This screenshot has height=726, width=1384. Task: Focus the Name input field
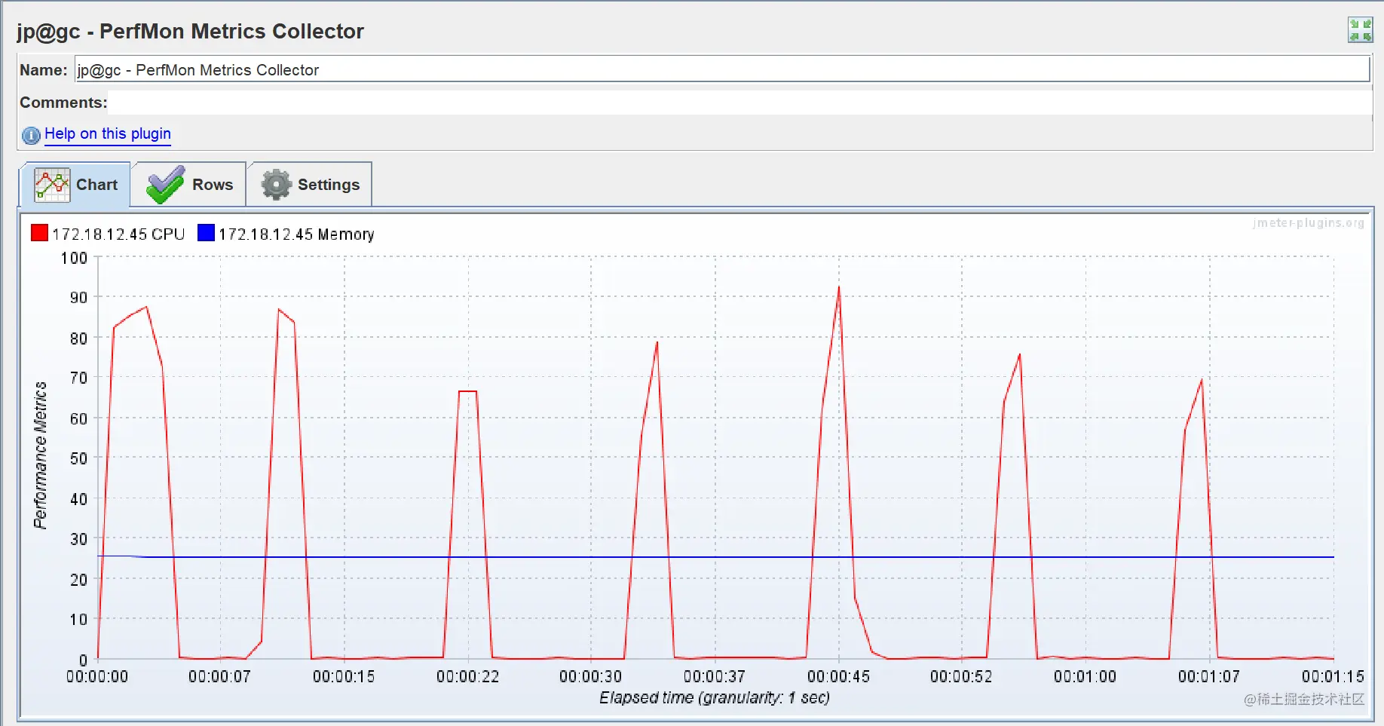tap(722, 69)
